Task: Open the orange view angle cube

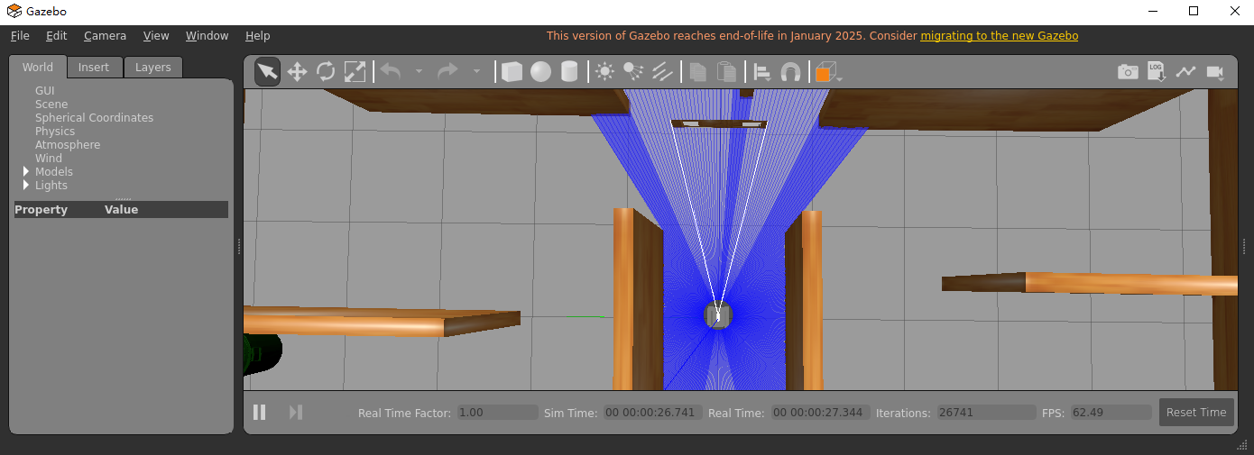Action: point(825,72)
